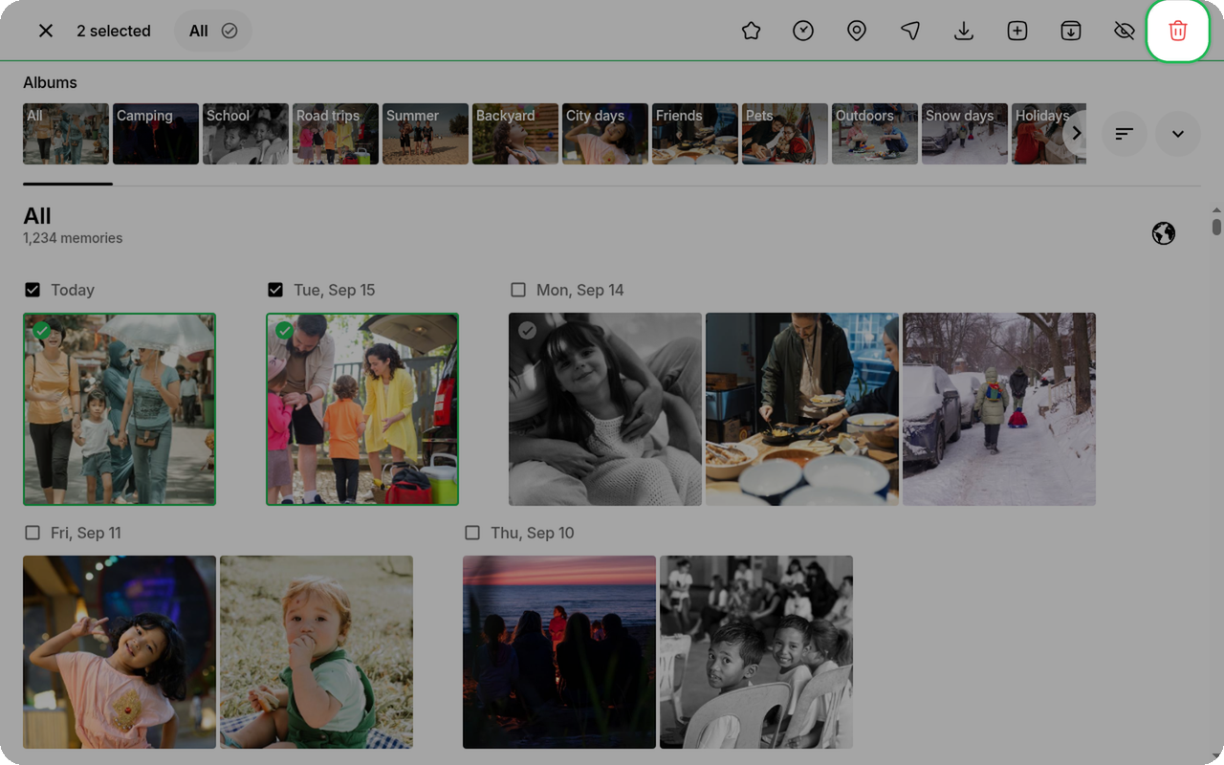
Task: Click the 'Mon, Sep 14' date label
Action: coord(580,290)
